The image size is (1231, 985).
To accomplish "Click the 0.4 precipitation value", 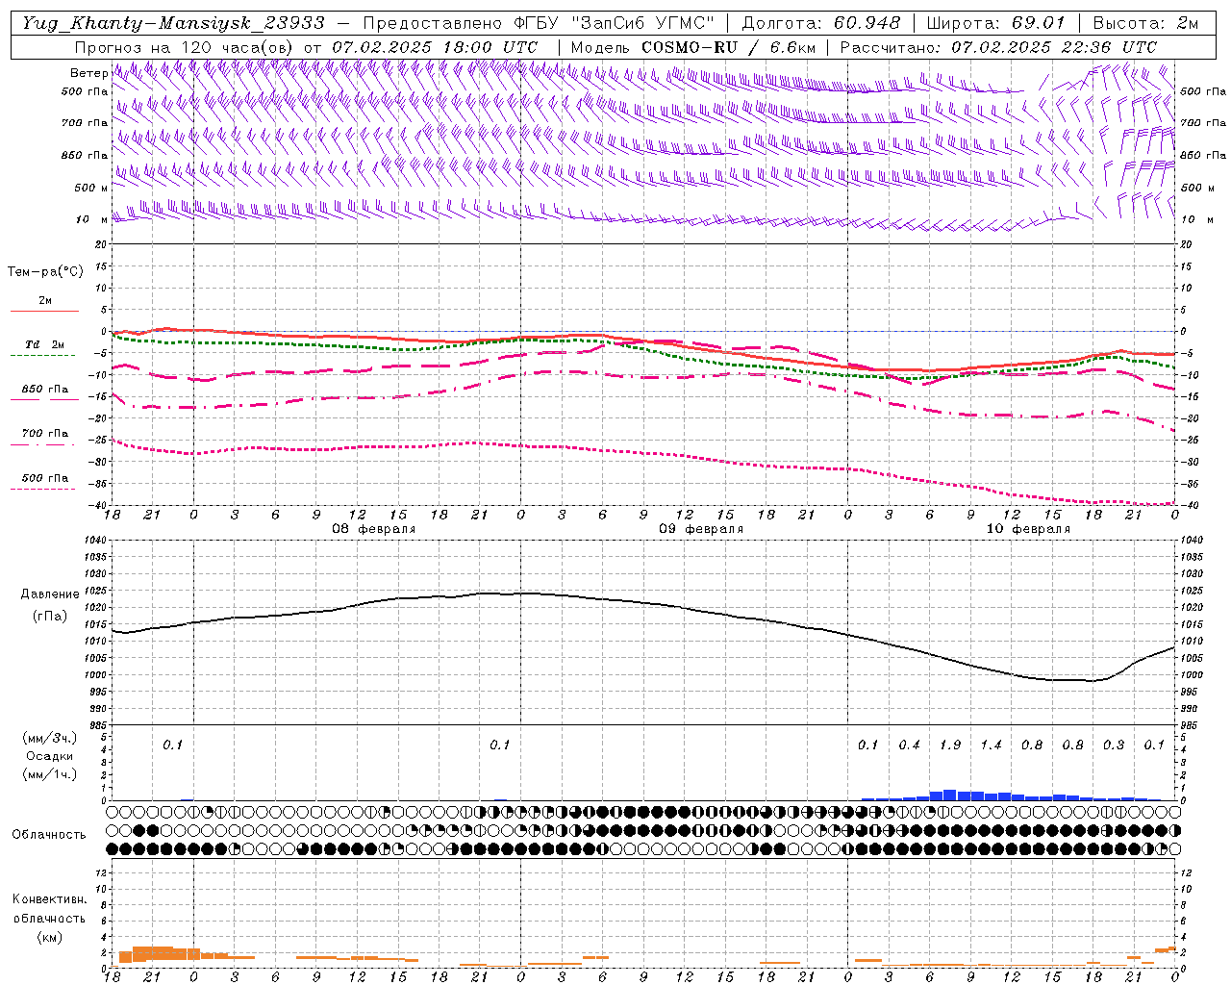I will click(x=909, y=745).
